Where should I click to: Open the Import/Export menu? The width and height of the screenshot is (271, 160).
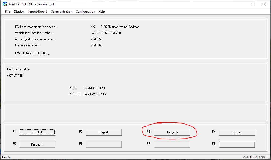tap(37, 12)
